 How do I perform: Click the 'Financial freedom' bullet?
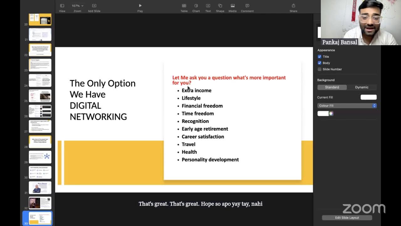(x=202, y=106)
